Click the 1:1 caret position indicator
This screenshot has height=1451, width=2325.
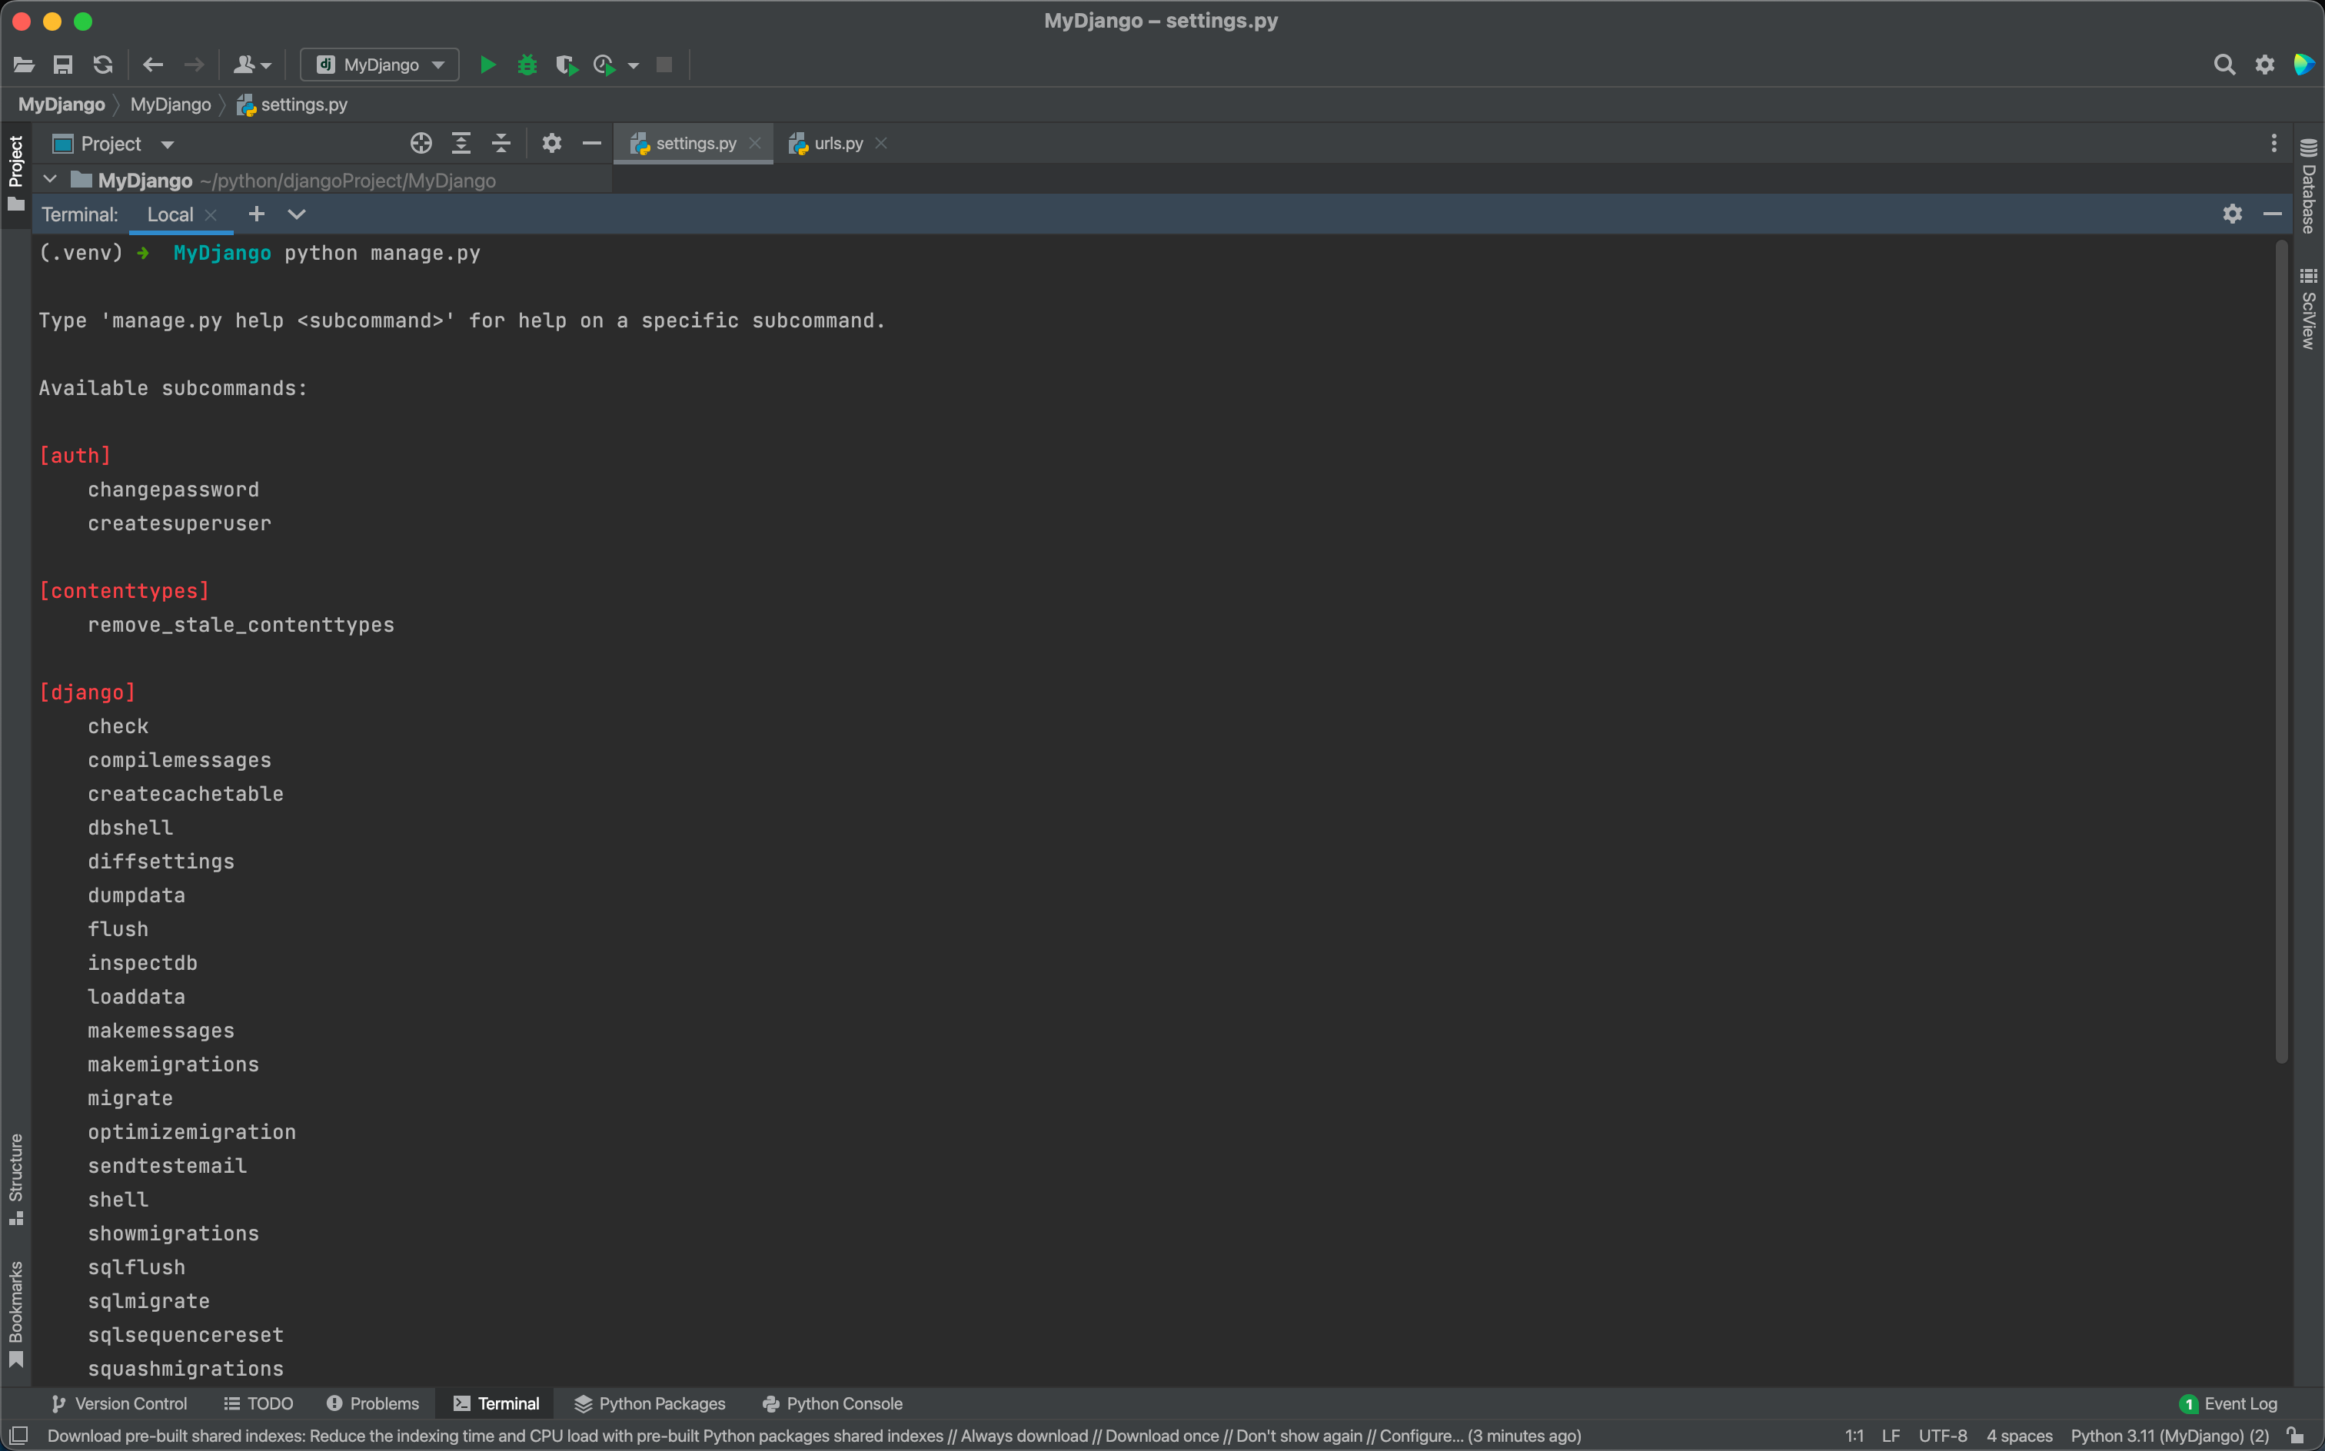[1854, 1436]
